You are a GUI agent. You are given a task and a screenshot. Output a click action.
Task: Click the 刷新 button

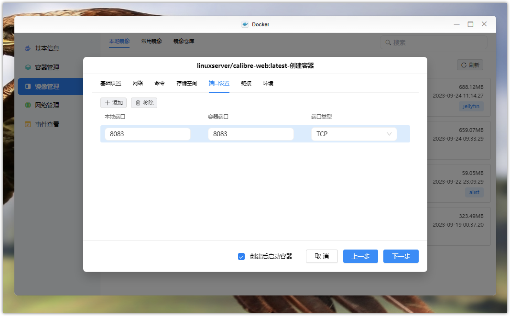point(470,65)
